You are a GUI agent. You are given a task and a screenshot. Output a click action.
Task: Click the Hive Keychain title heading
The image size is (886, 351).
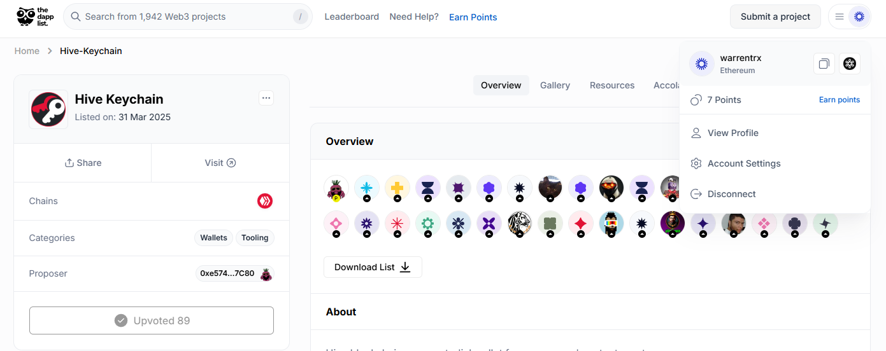119,99
